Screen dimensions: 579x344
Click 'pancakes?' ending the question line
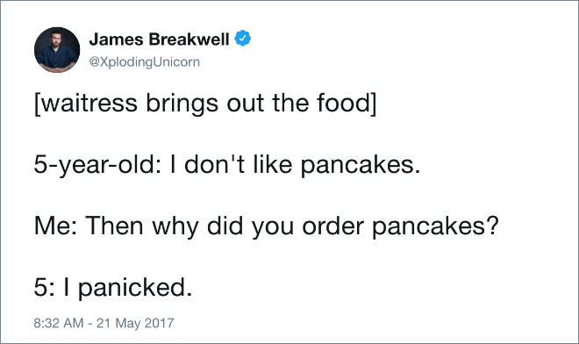(x=435, y=226)
